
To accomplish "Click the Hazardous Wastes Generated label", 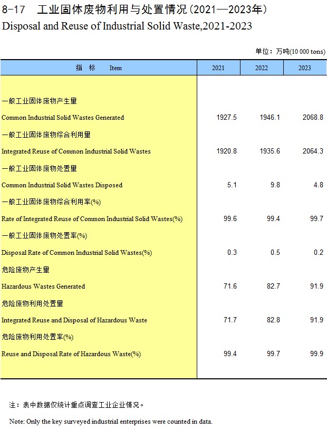I will click(43, 286).
